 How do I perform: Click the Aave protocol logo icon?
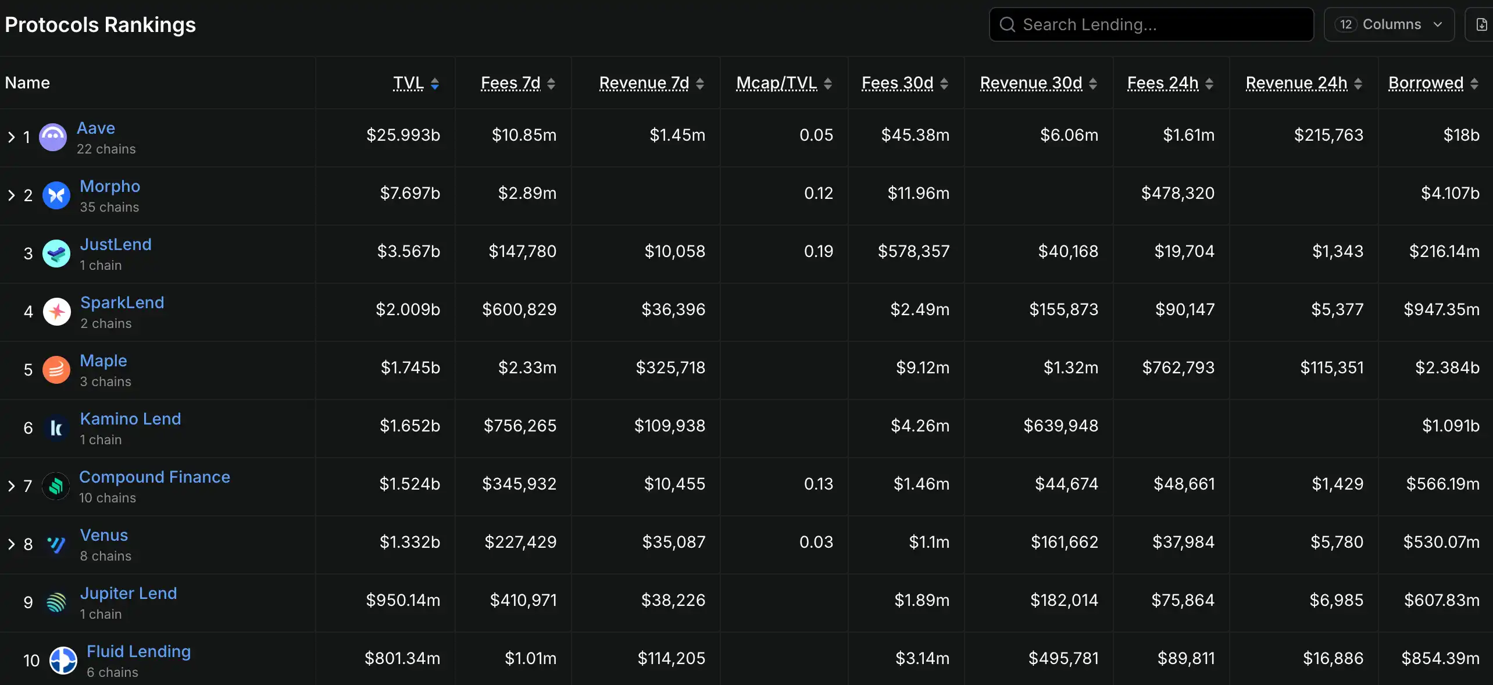coord(53,137)
